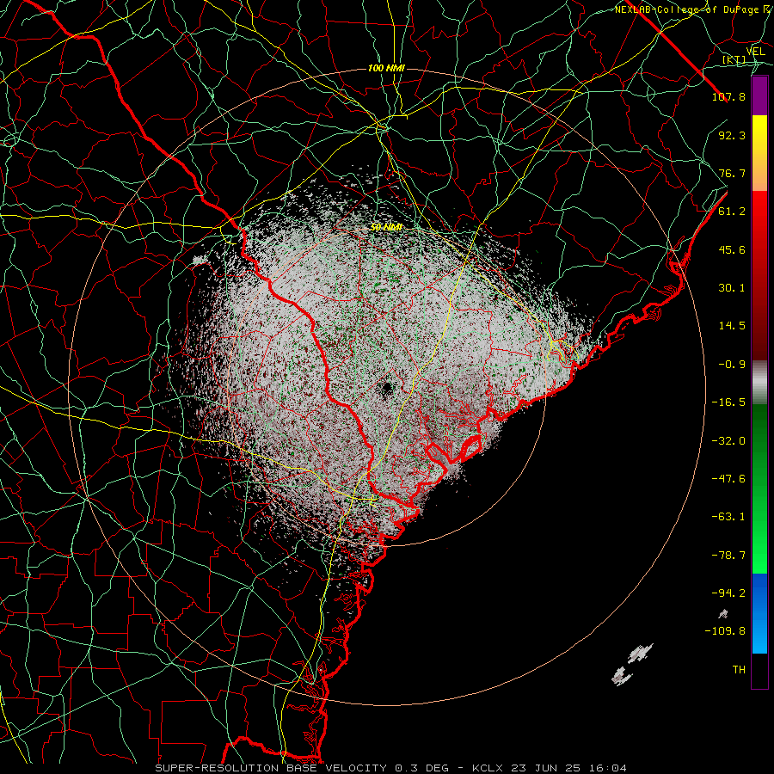Click the KCLX radar site dark center

(x=386, y=389)
